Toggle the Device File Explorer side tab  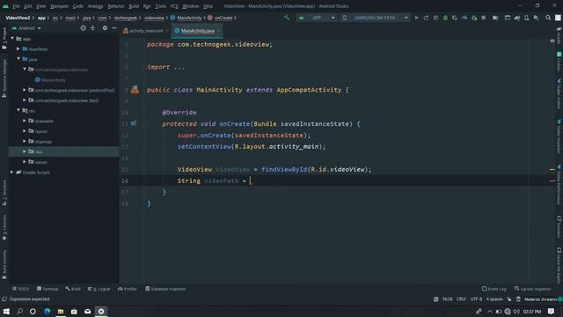click(x=559, y=265)
